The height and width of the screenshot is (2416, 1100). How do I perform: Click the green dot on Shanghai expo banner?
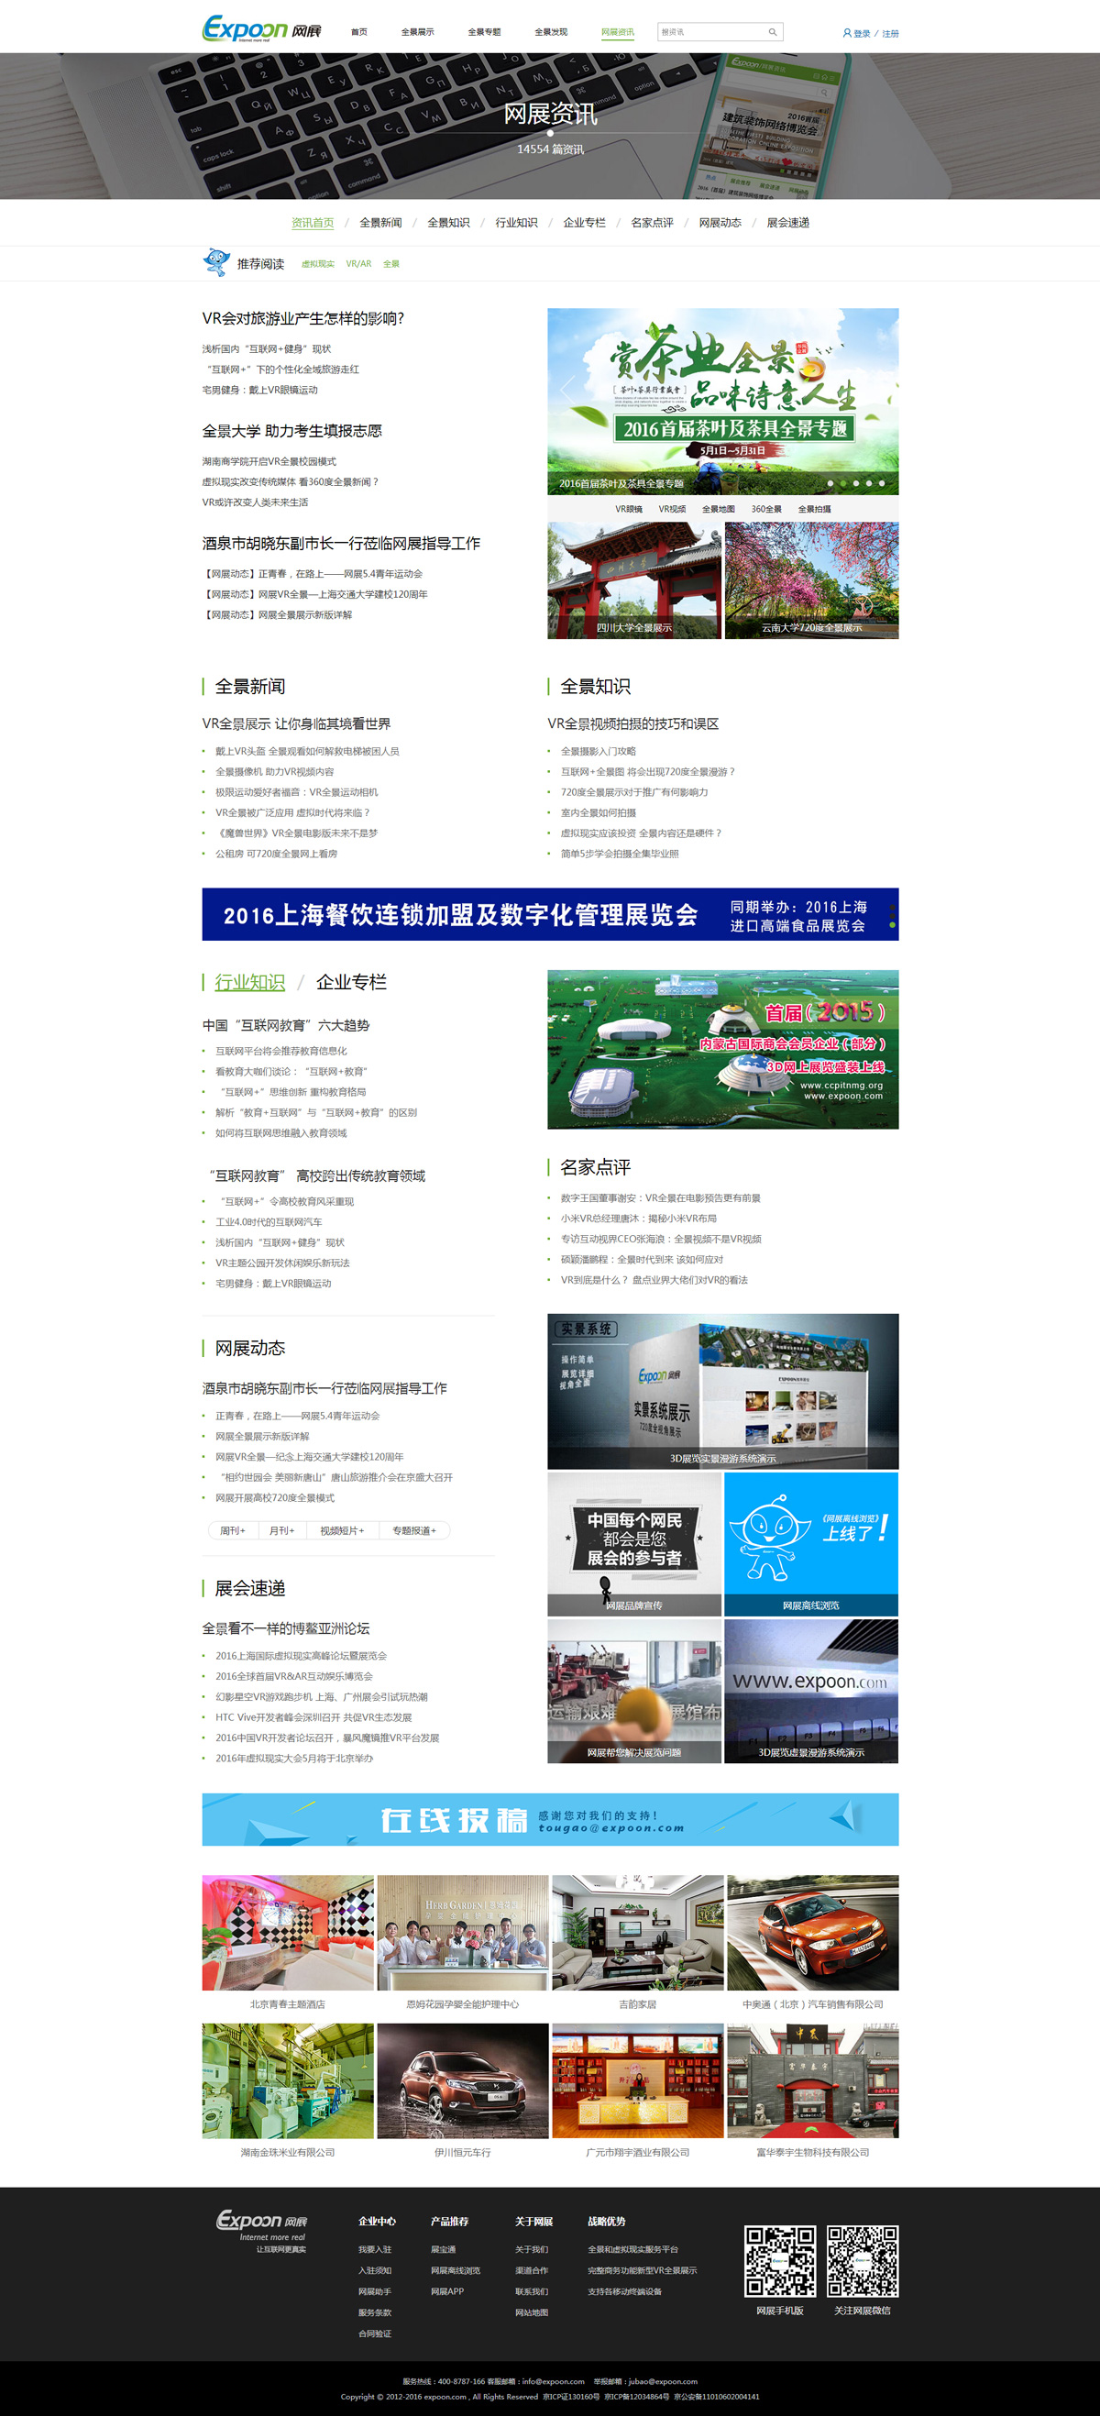tap(892, 925)
